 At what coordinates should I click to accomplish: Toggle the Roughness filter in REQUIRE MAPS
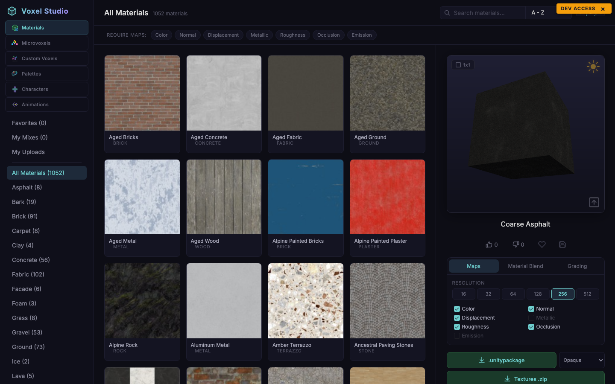[x=293, y=35]
